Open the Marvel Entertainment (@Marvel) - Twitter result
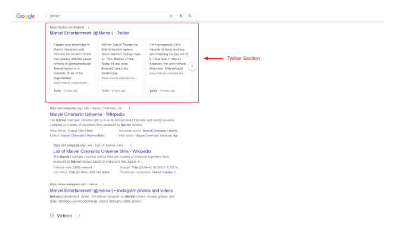Image resolution: width=396 pixels, height=231 pixels. [x=90, y=33]
